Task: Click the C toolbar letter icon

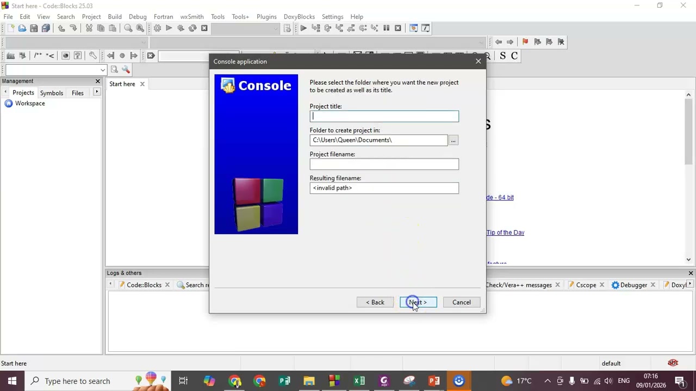Action: (514, 56)
